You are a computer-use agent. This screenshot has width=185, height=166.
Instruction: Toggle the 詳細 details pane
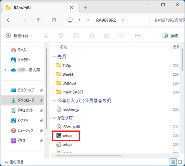coord(170,35)
